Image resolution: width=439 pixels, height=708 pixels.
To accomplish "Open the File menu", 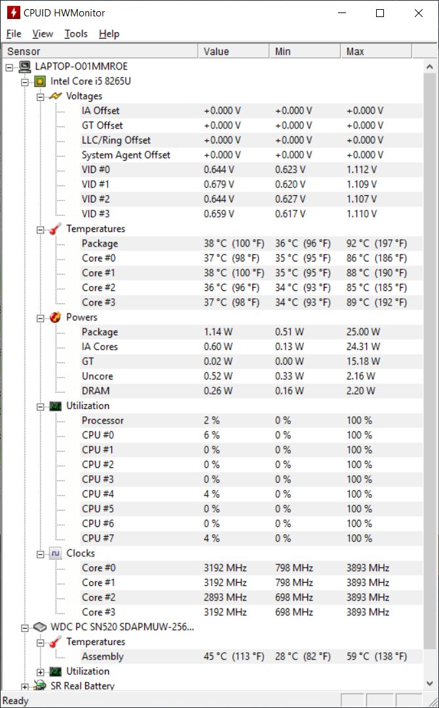I will 14,34.
